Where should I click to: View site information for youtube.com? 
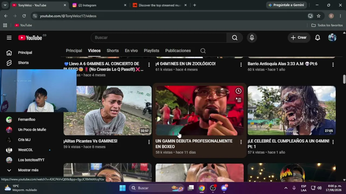[35, 16]
